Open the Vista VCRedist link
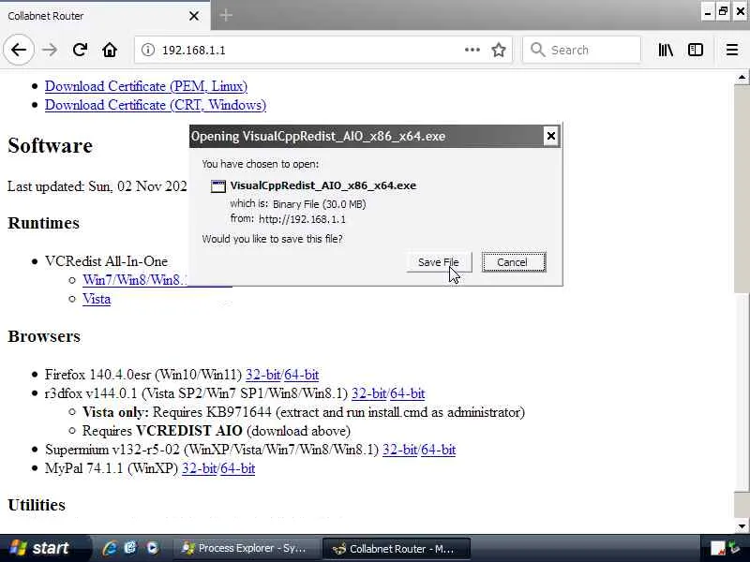 97,299
